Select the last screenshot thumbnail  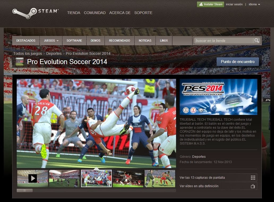pyautogui.click(x=160, y=178)
